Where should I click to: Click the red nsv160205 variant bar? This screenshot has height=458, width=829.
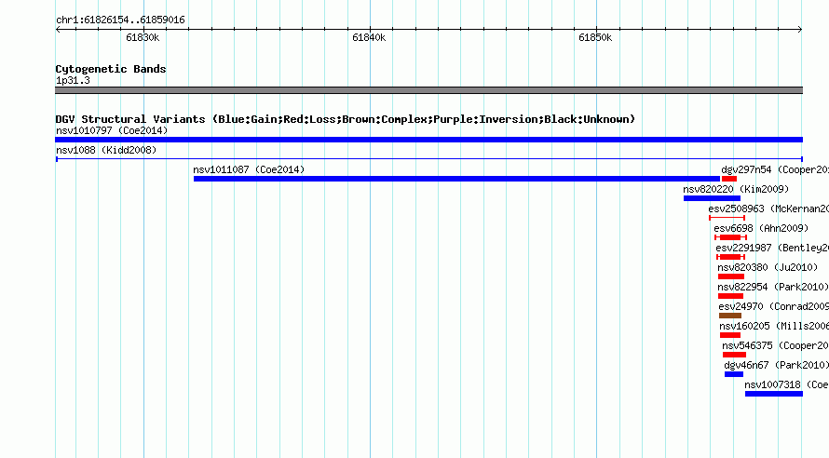pyautogui.click(x=730, y=335)
